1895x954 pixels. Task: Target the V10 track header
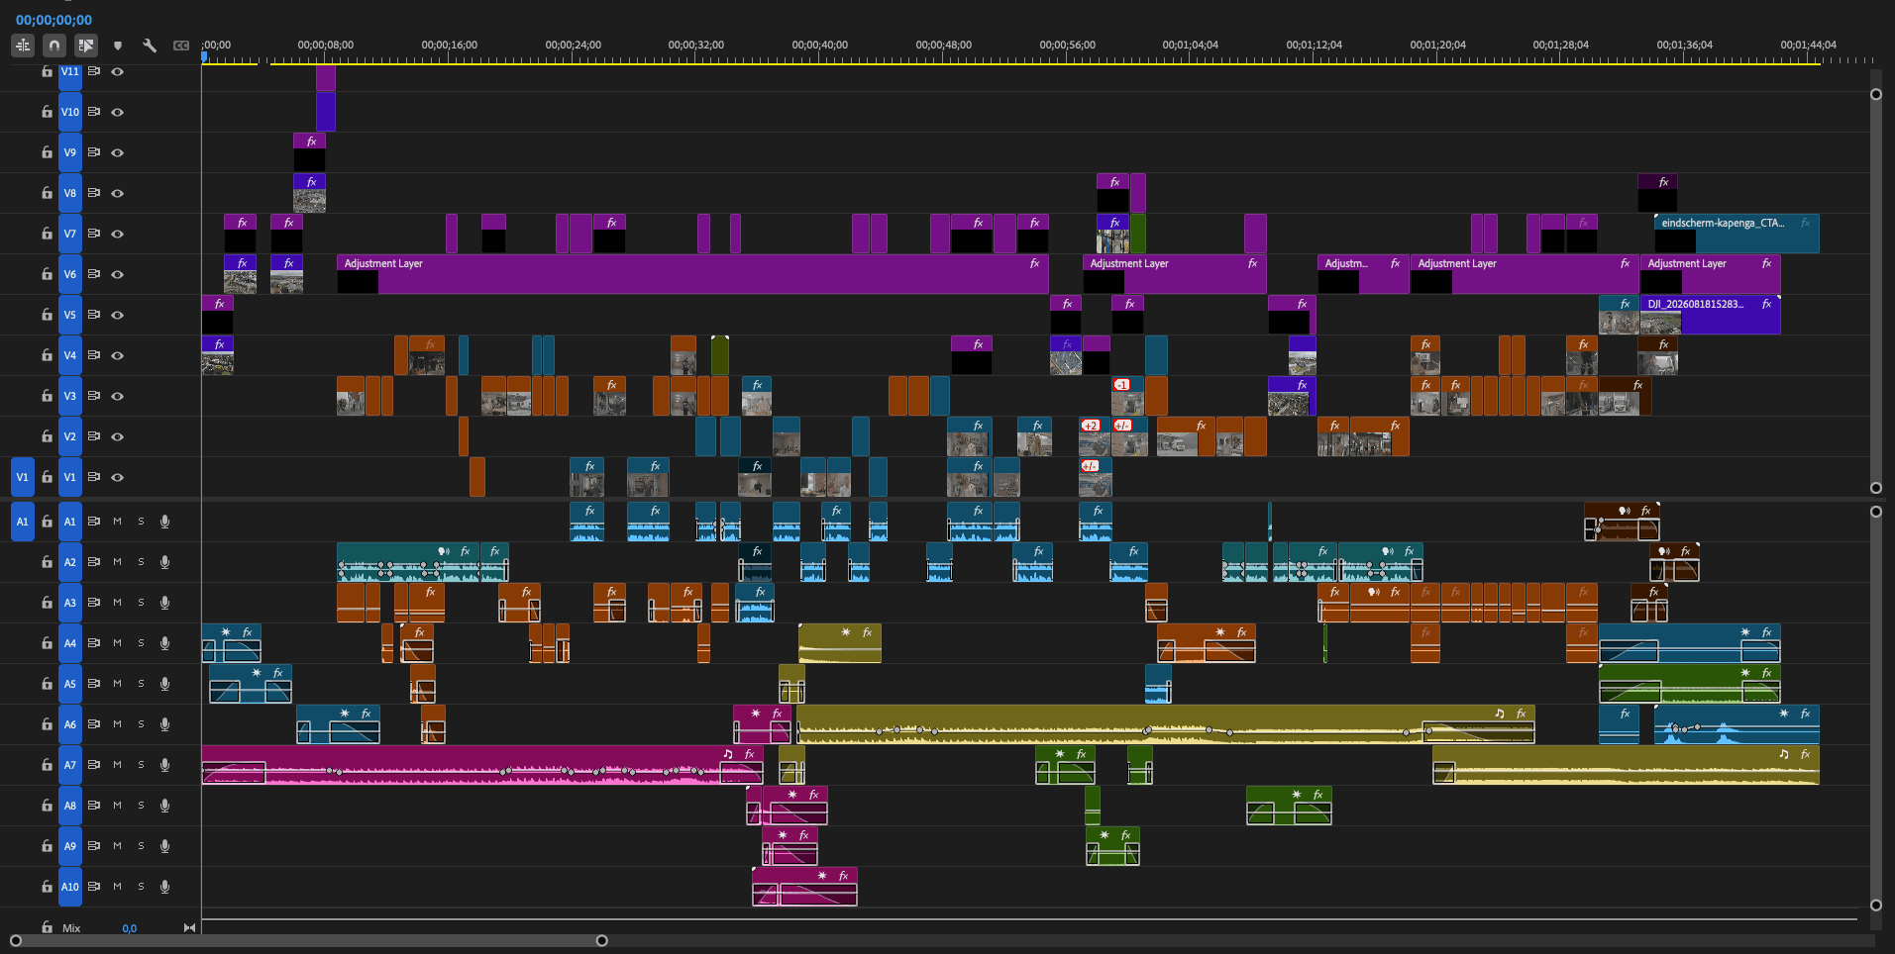(x=70, y=112)
